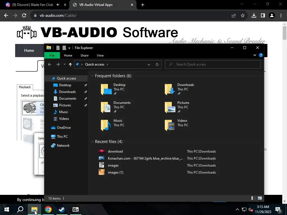Select This PC in the navigation pane
The height and width of the screenshot is (215, 287).
[62, 136]
